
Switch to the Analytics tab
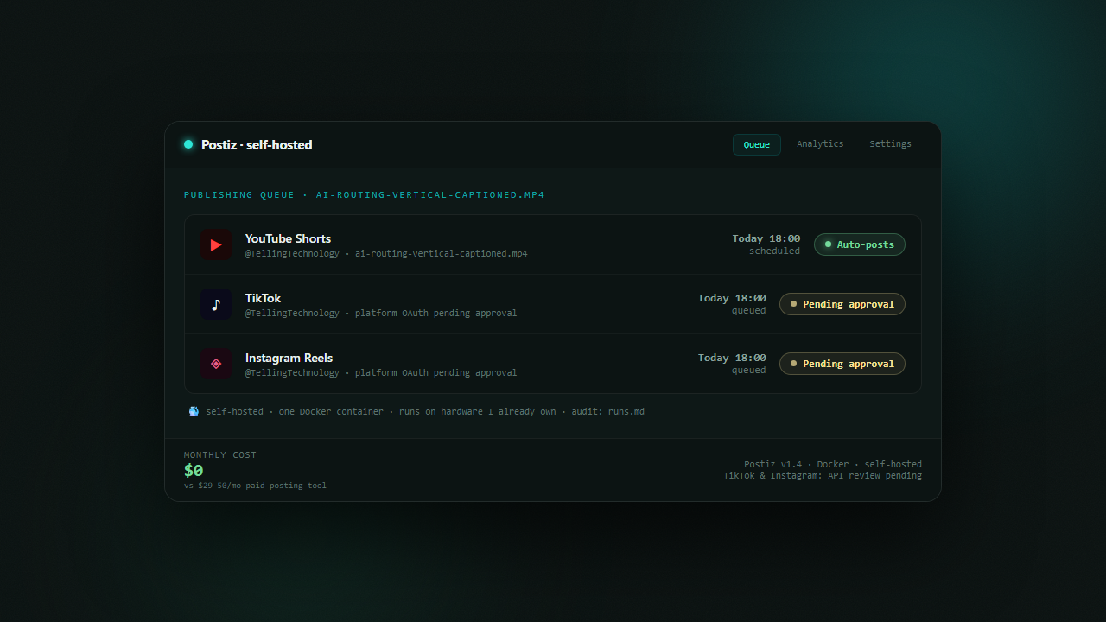pos(820,144)
